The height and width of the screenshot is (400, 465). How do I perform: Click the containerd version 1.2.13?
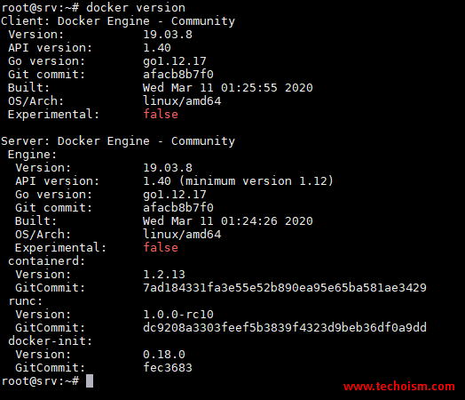[x=164, y=275]
